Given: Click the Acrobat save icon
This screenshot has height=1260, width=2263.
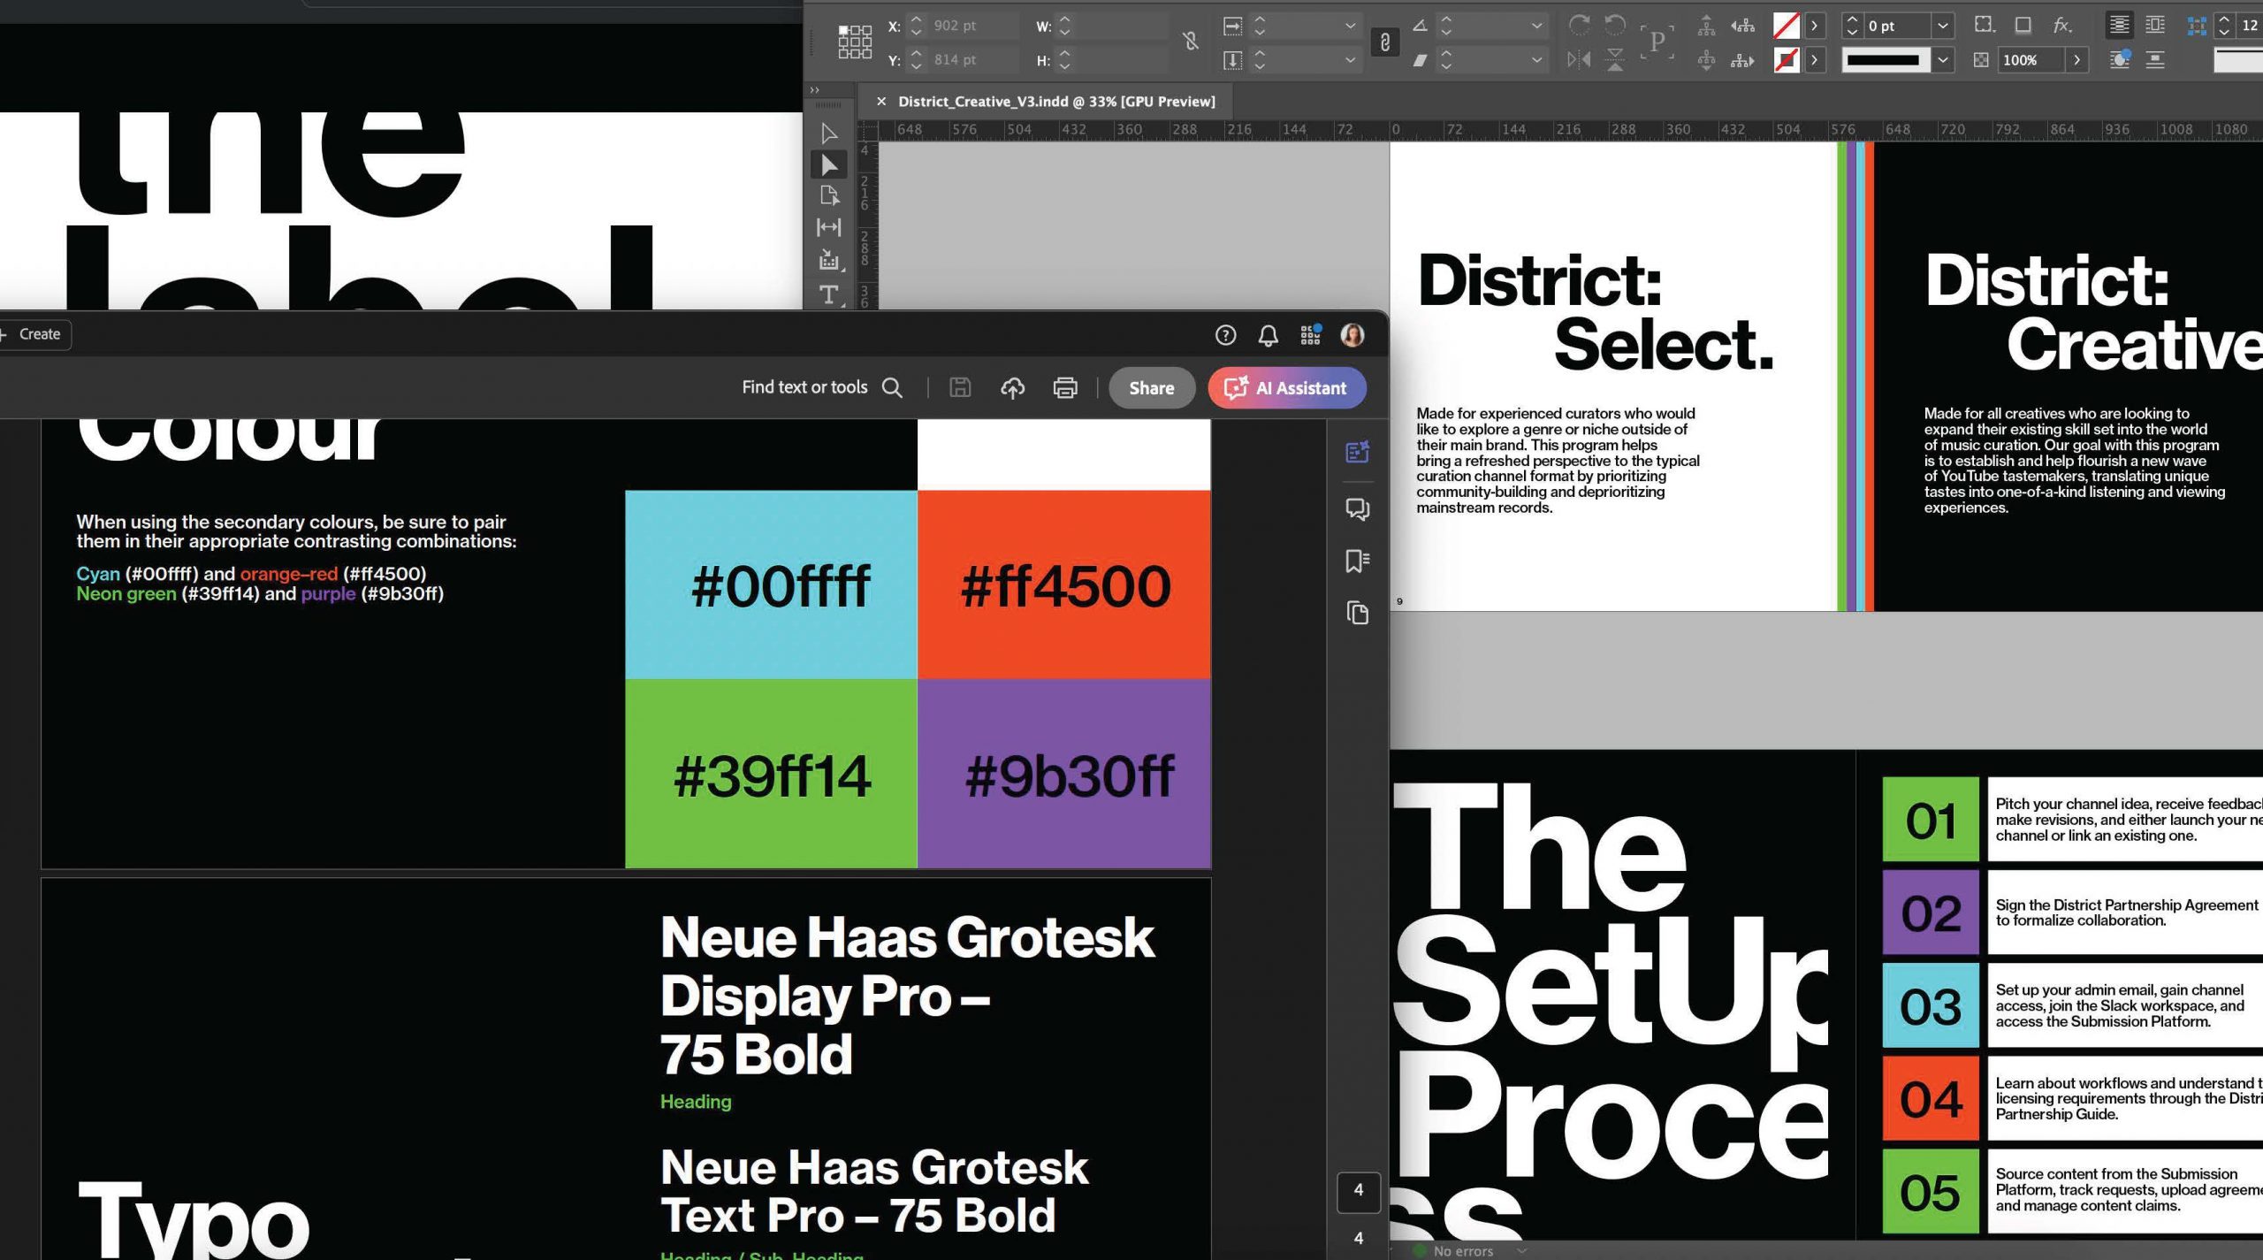Looking at the screenshot, I should tap(960, 387).
